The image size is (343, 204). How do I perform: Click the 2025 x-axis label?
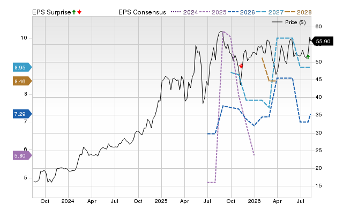[x=161, y=201]
